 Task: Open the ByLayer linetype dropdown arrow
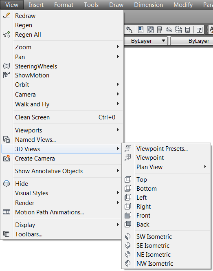(163, 41)
